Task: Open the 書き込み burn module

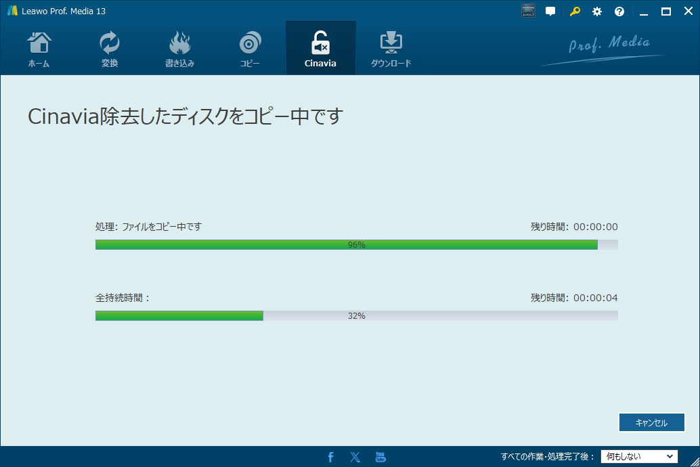Action: point(179,49)
